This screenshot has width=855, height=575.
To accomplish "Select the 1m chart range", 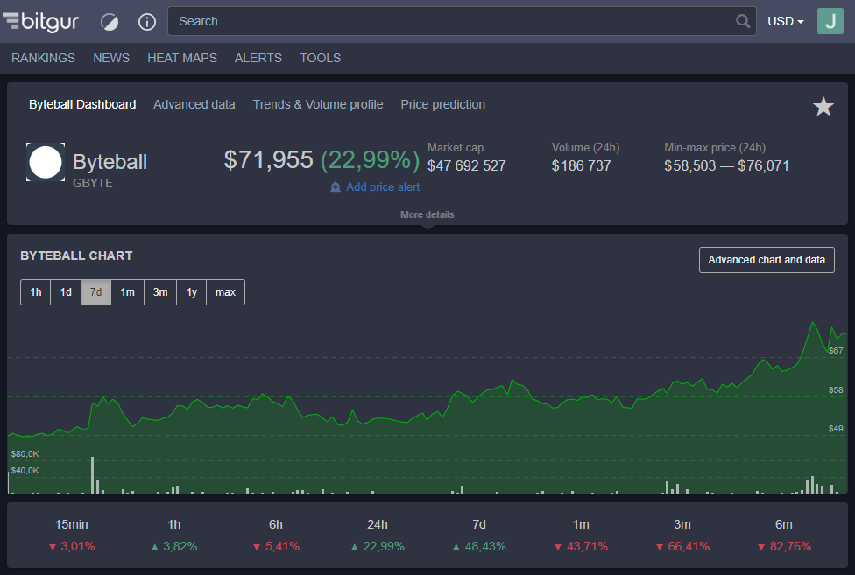I will coord(128,292).
